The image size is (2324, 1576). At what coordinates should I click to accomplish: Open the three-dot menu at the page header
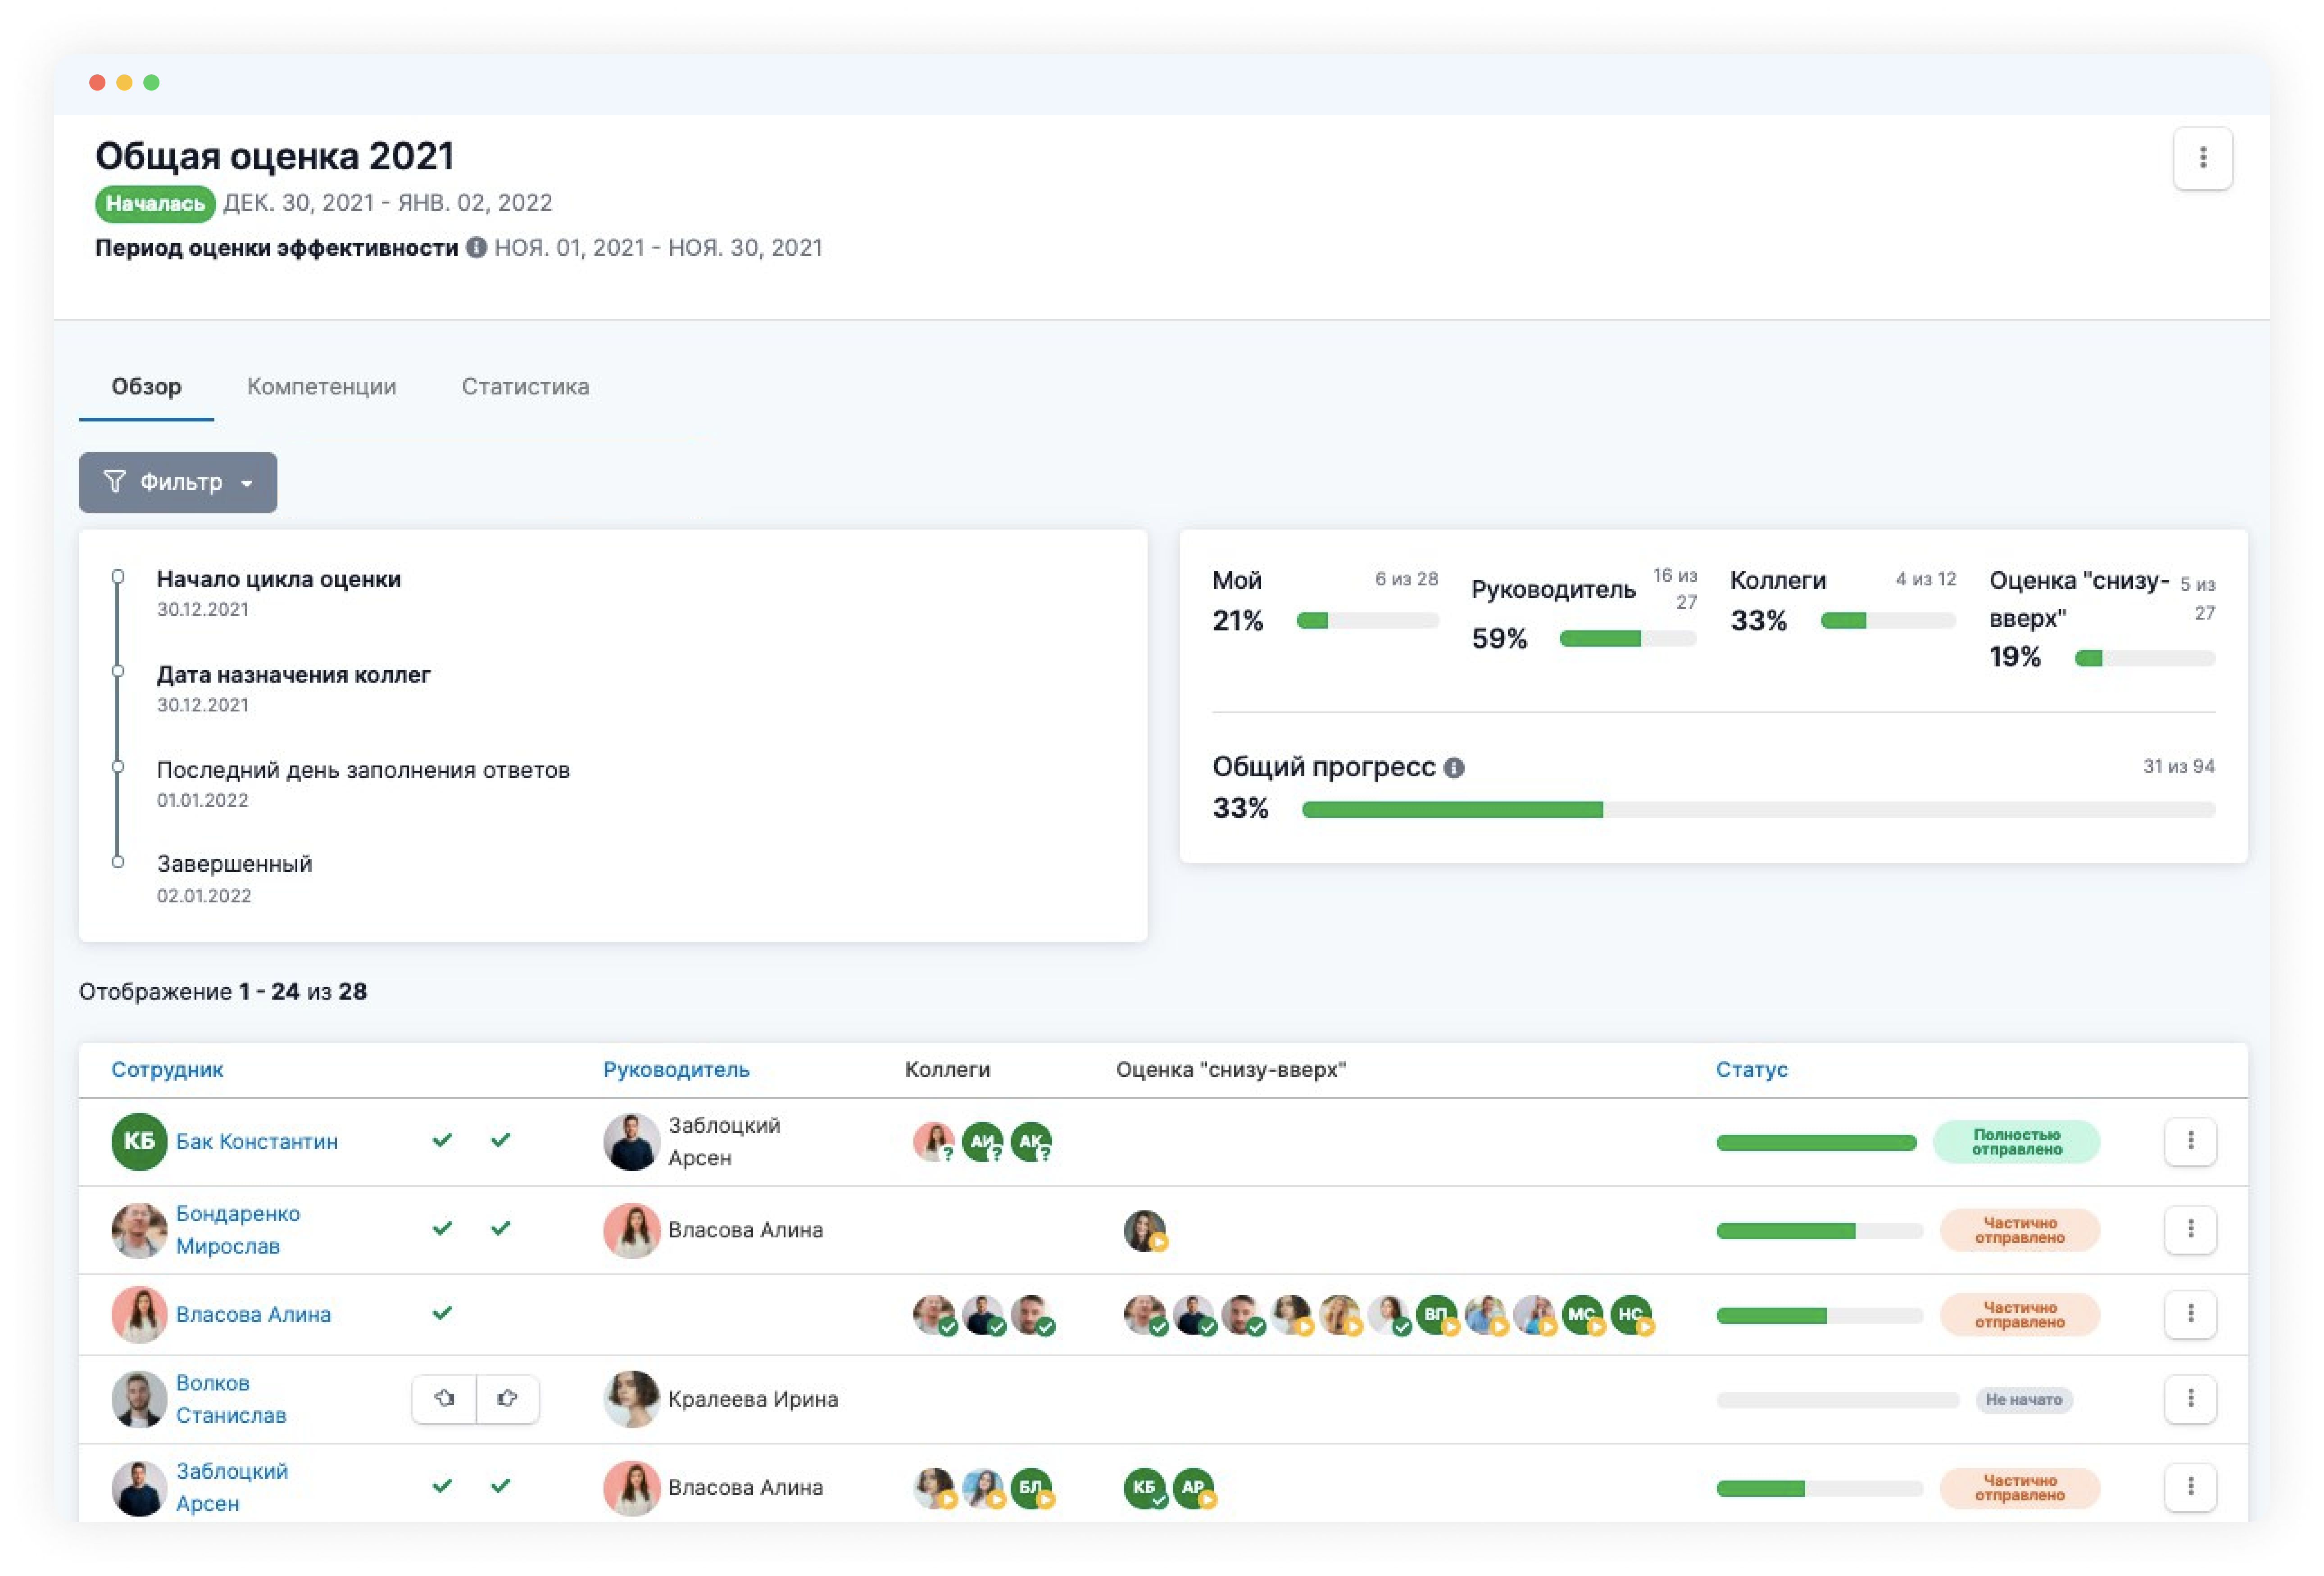tap(2202, 158)
